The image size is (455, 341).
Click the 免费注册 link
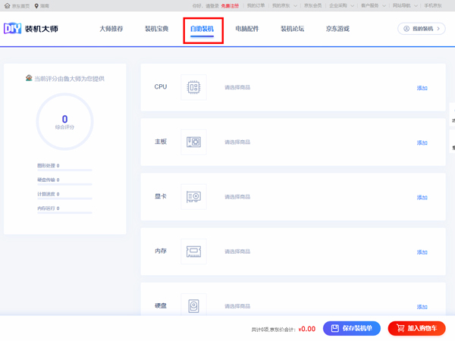[x=230, y=5]
